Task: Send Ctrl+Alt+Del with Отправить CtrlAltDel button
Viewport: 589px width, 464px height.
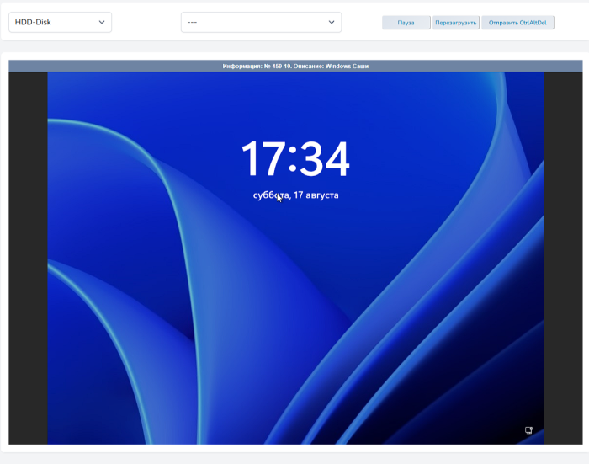Action: coord(517,23)
